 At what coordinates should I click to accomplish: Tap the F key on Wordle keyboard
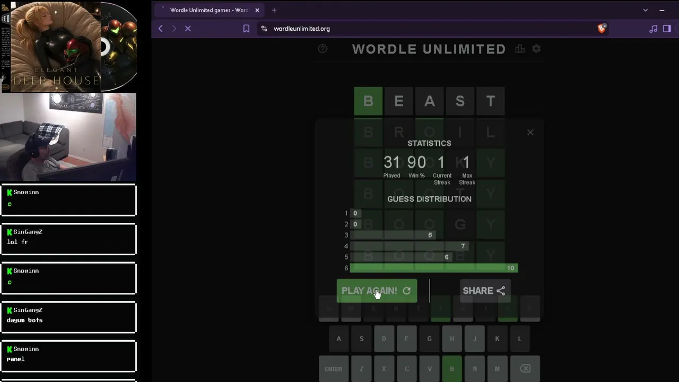[x=407, y=338]
